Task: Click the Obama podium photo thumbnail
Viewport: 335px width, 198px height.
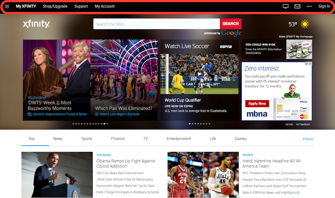Action: tap(57, 175)
